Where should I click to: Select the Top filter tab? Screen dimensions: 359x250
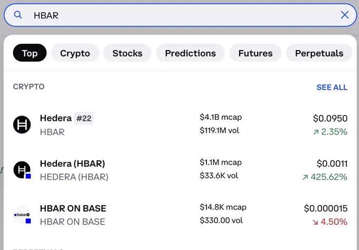point(30,53)
